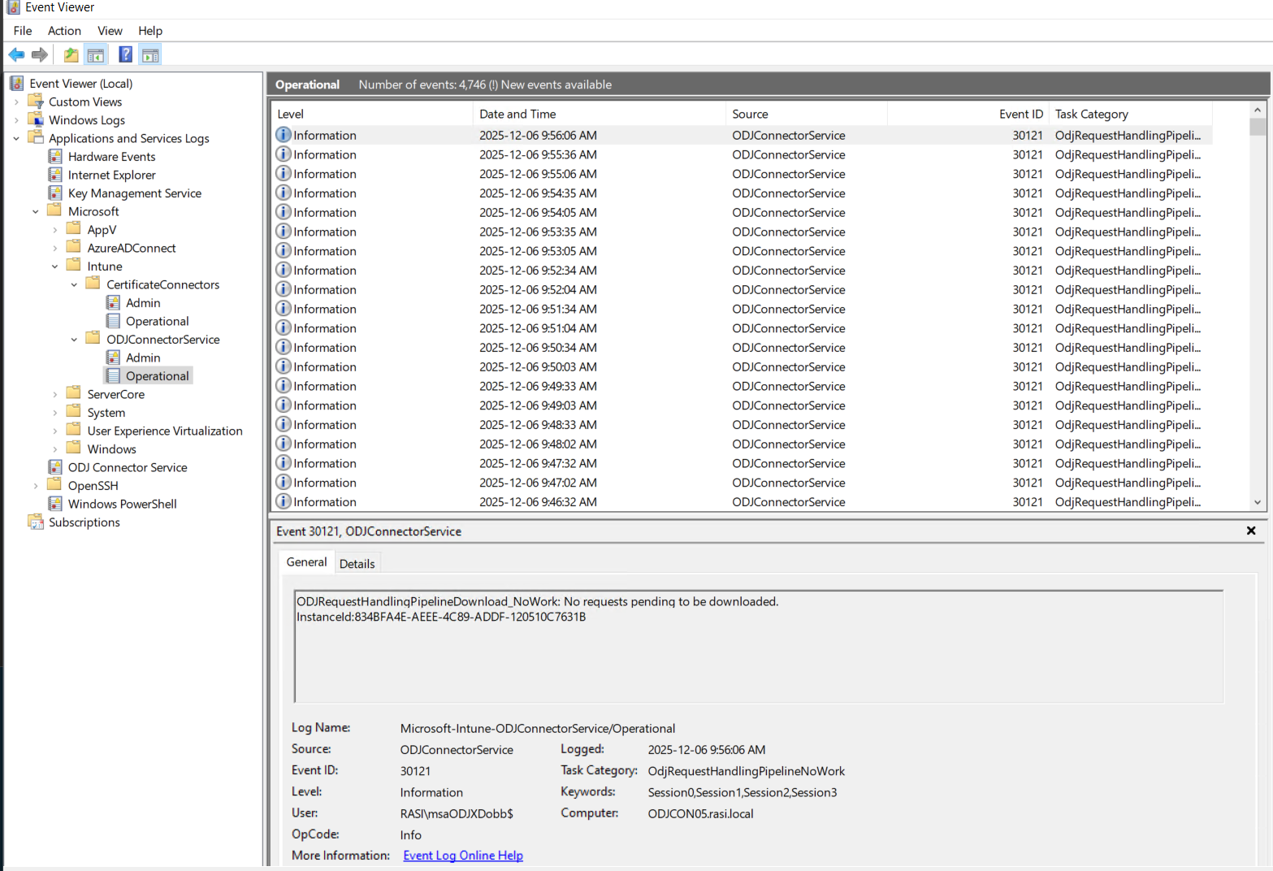The width and height of the screenshot is (1273, 871).
Task: Toggle Show/Hide Console Tree toolbar icon
Action: (96, 54)
